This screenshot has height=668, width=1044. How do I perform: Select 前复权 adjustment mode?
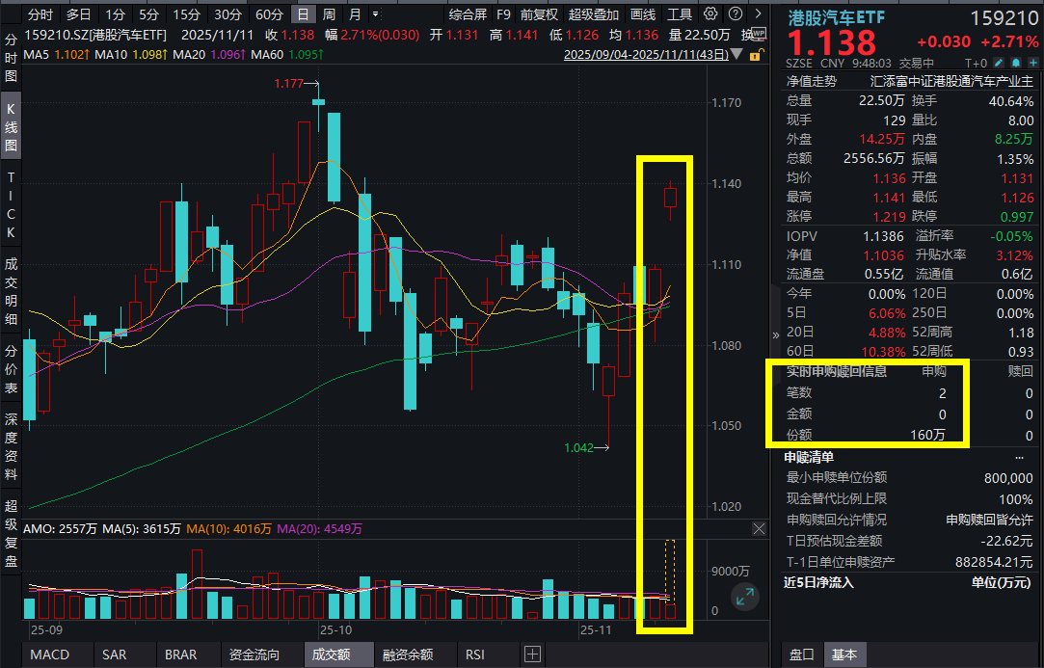tap(540, 13)
